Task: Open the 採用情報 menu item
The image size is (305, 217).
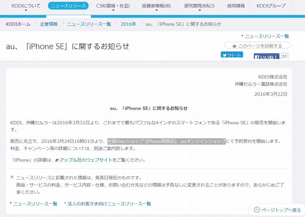Action: pos(236,6)
